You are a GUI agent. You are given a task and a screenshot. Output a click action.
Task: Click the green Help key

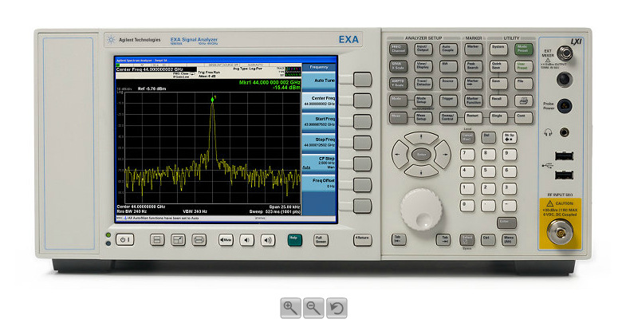click(294, 239)
